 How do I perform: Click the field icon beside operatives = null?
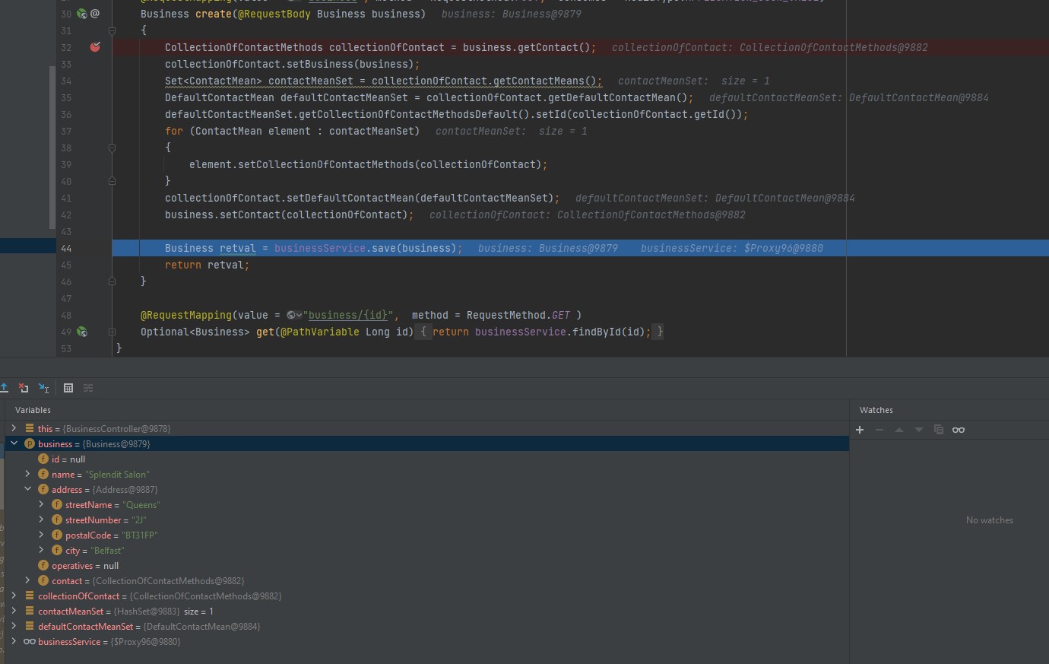tap(43, 566)
